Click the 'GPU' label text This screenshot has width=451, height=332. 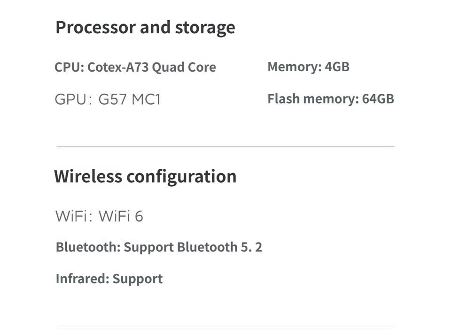(x=70, y=99)
